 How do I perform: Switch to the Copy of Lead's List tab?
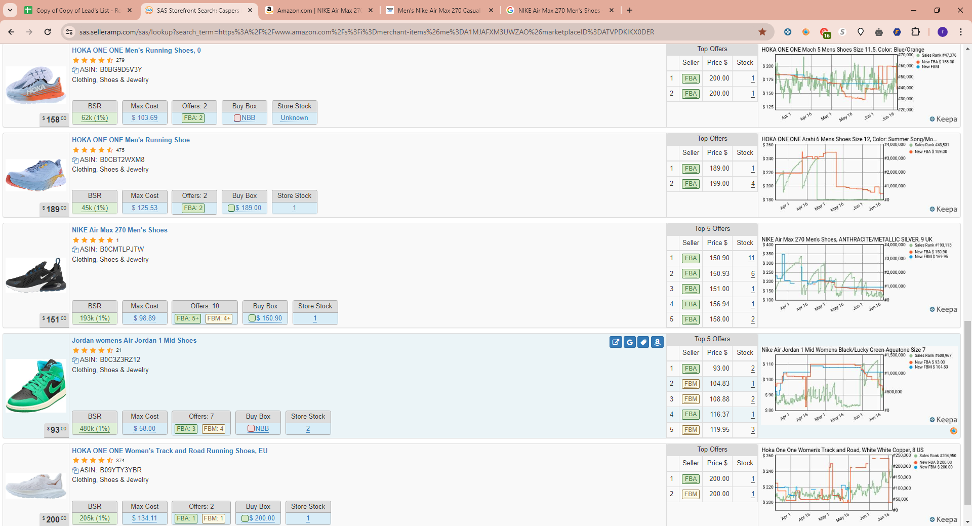[78, 10]
